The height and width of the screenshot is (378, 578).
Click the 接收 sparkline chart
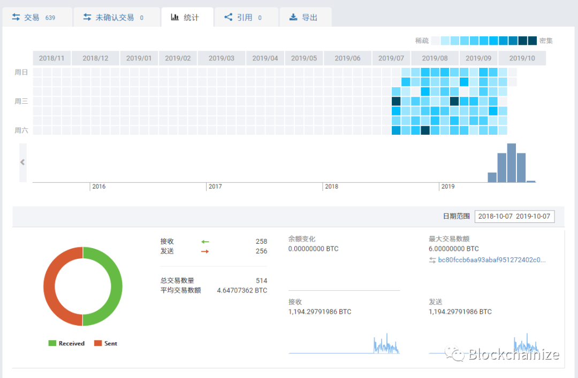tap(344, 343)
